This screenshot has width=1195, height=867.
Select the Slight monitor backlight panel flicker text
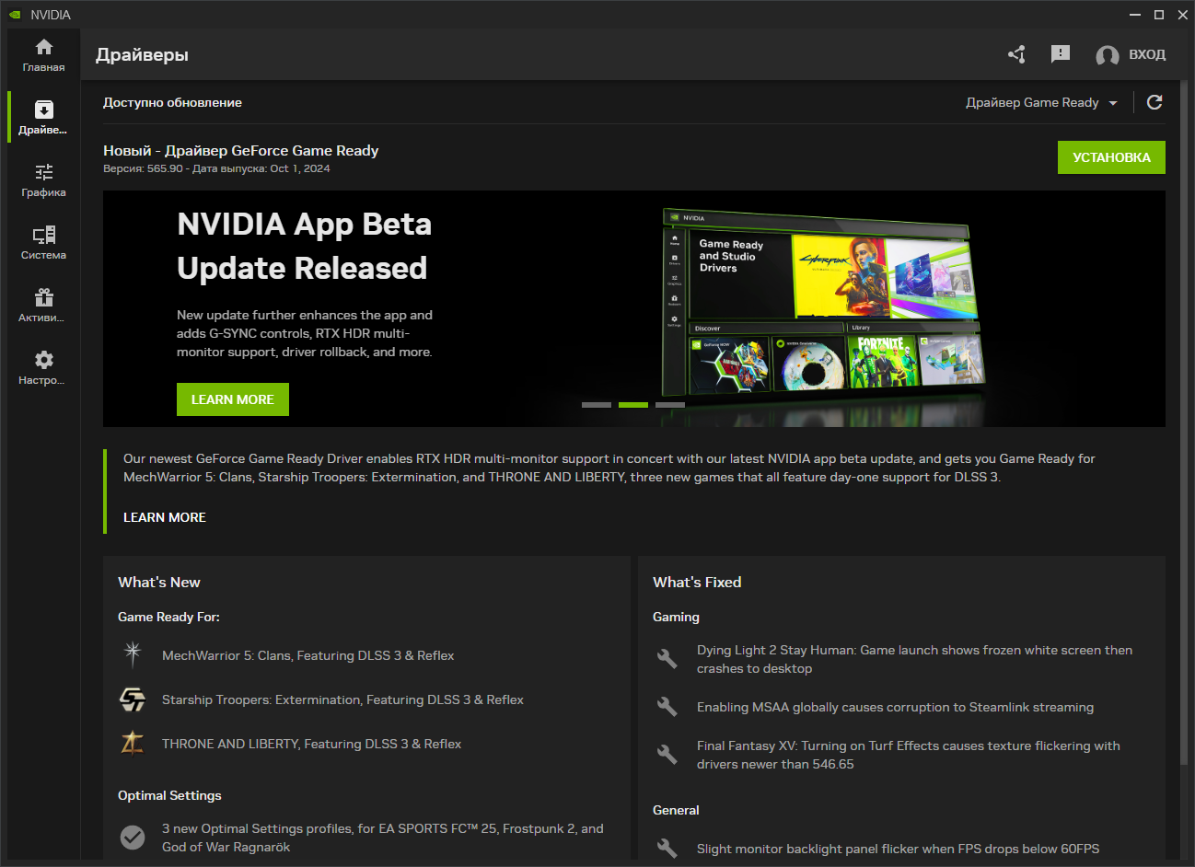[899, 849]
